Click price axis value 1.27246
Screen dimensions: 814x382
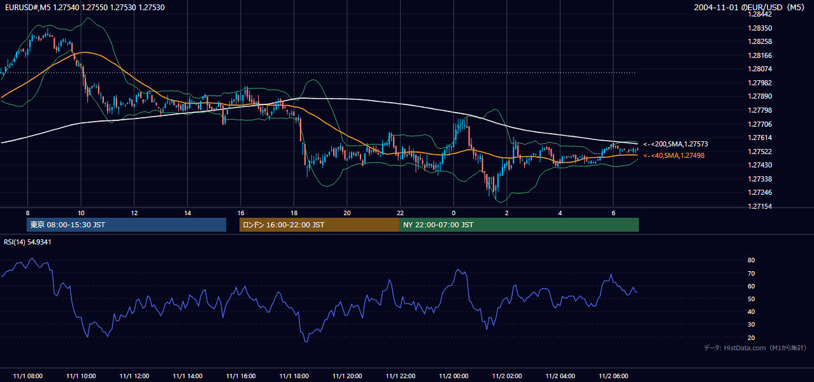[x=761, y=192]
